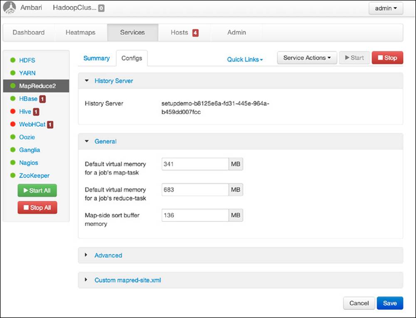This screenshot has height=318, width=416.
Task: Click the reduce-task virtual memory field
Action: [195, 189]
